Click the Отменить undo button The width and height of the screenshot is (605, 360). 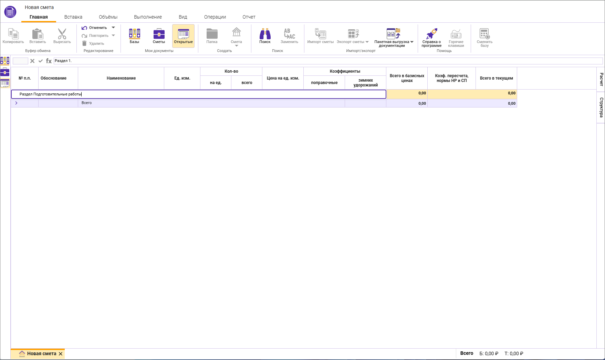pos(94,28)
